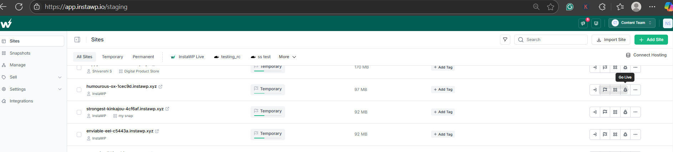Click four-squares icon in enviable-eel action buttons

coord(615,135)
